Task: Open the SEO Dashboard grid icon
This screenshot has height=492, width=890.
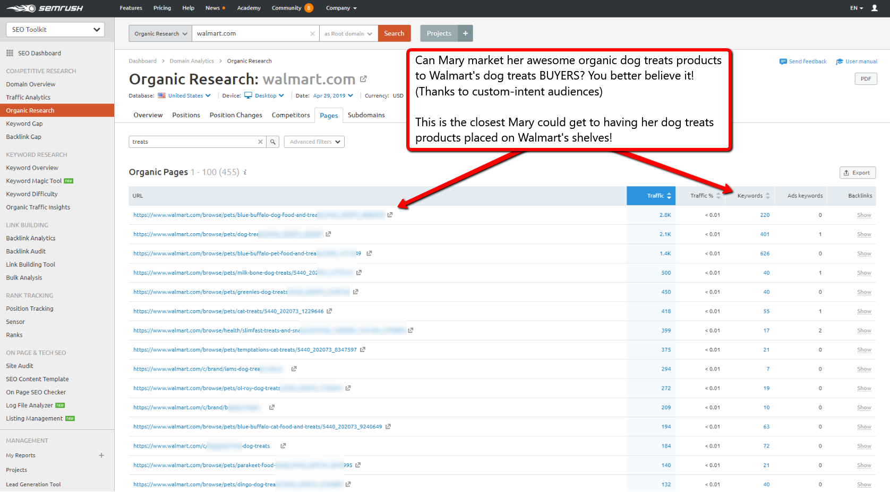Action: pyautogui.click(x=10, y=53)
